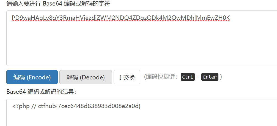
Task: Click the Enter keyboard key badge
Action: click(210, 77)
